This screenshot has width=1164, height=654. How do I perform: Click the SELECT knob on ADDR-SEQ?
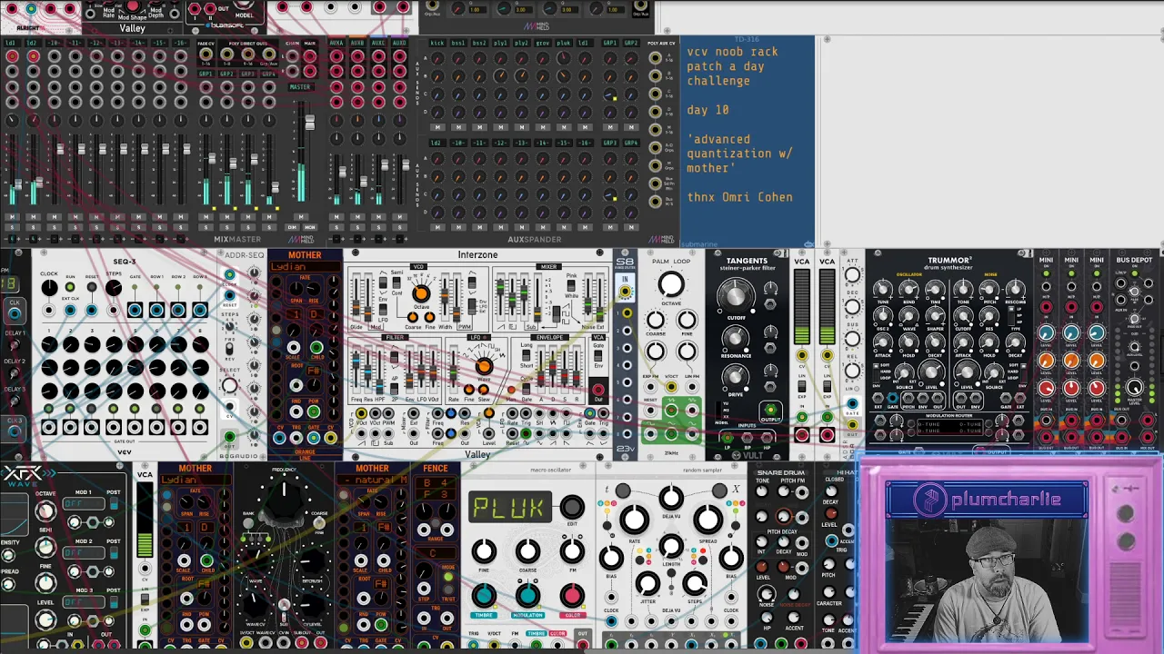(x=230, y=385)
